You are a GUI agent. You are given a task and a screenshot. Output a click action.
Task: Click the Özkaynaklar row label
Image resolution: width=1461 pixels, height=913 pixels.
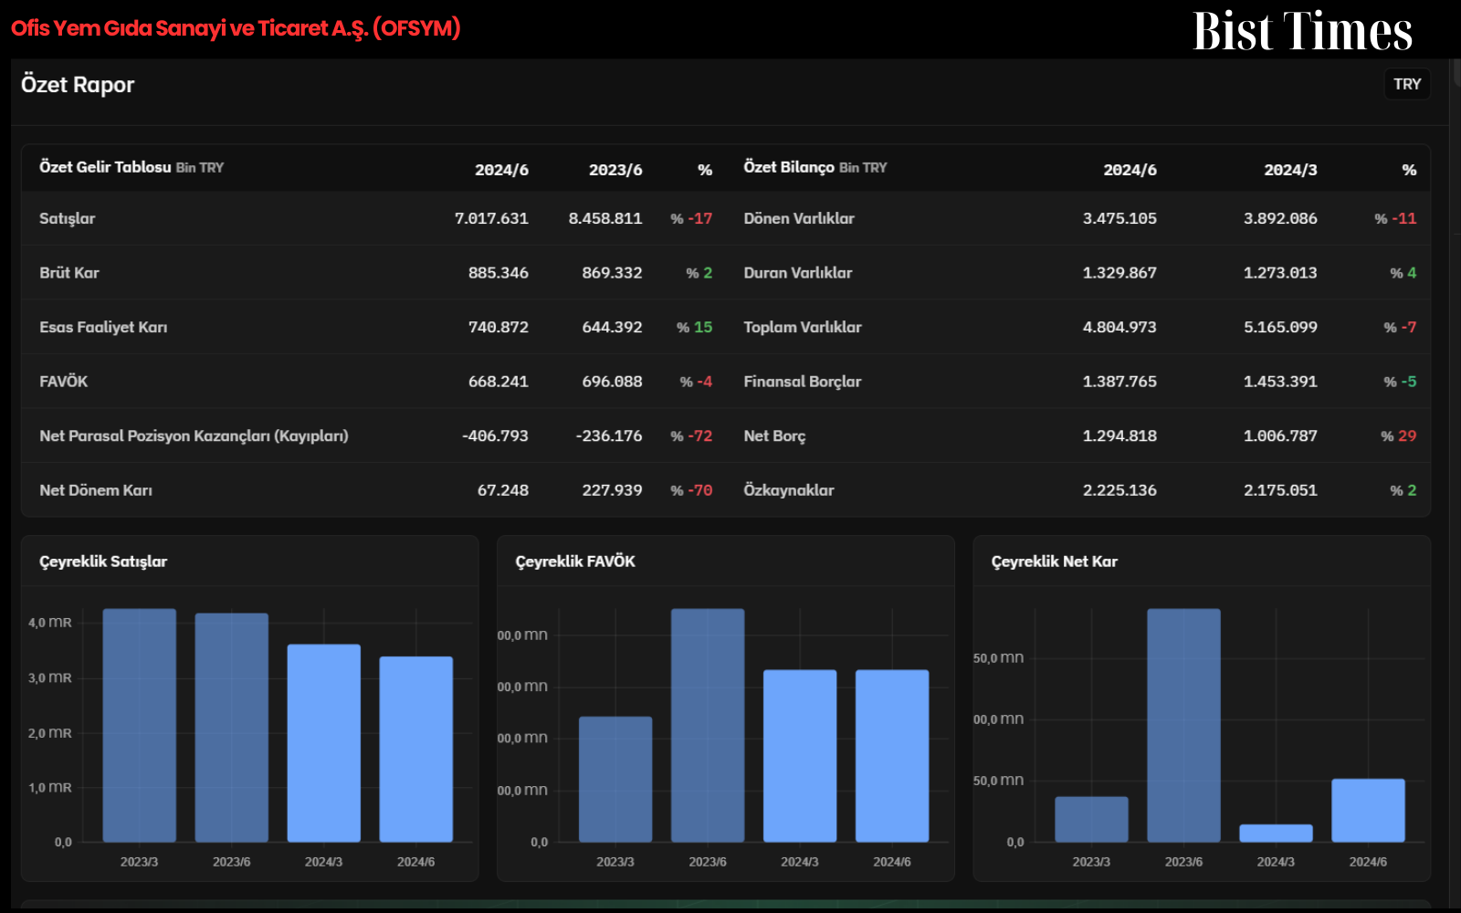pos(789,490)
